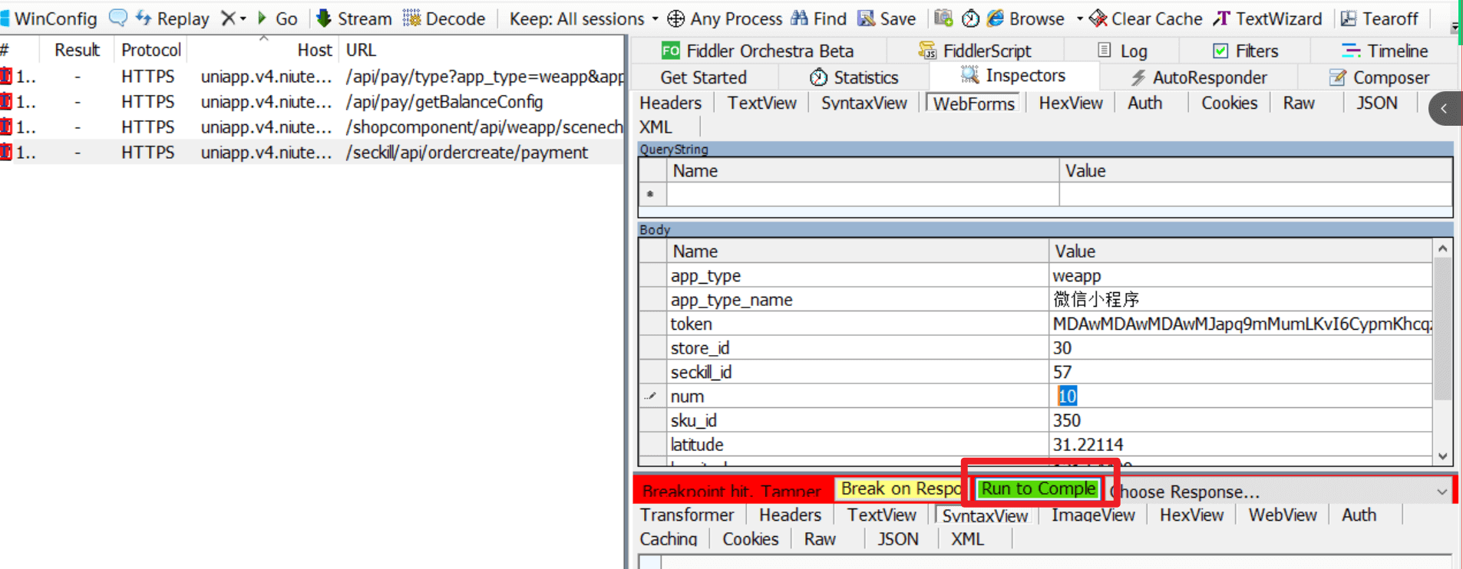Switch to the Composer tab
Screen dimensions: 1463x569
point(1379,77)
